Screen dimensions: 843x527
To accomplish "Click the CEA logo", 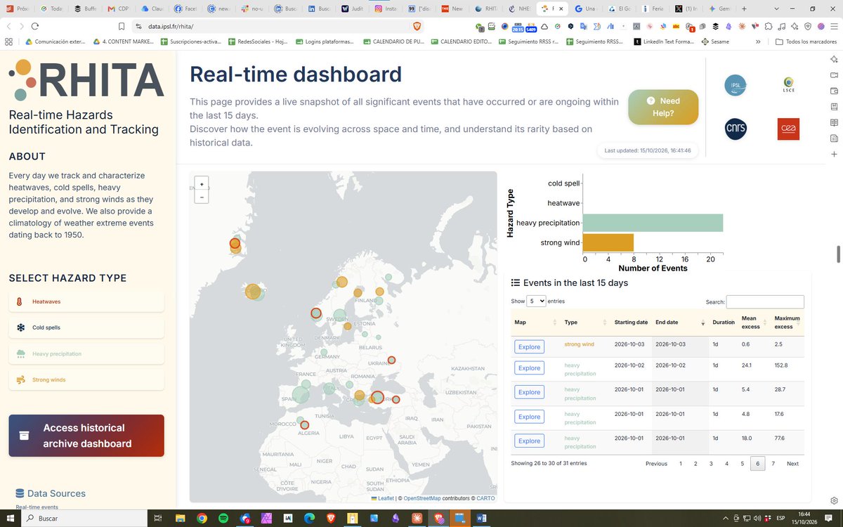I will click(x=788, y=129).
